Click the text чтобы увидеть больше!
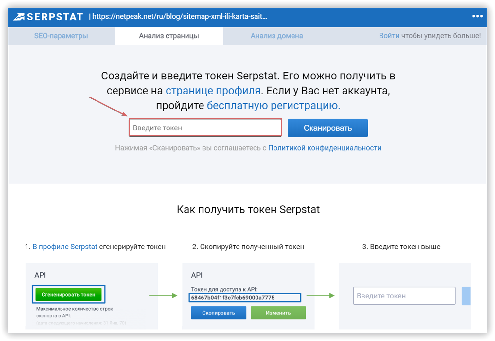Viewport: 495px width, 341px height. click(441, 36)
